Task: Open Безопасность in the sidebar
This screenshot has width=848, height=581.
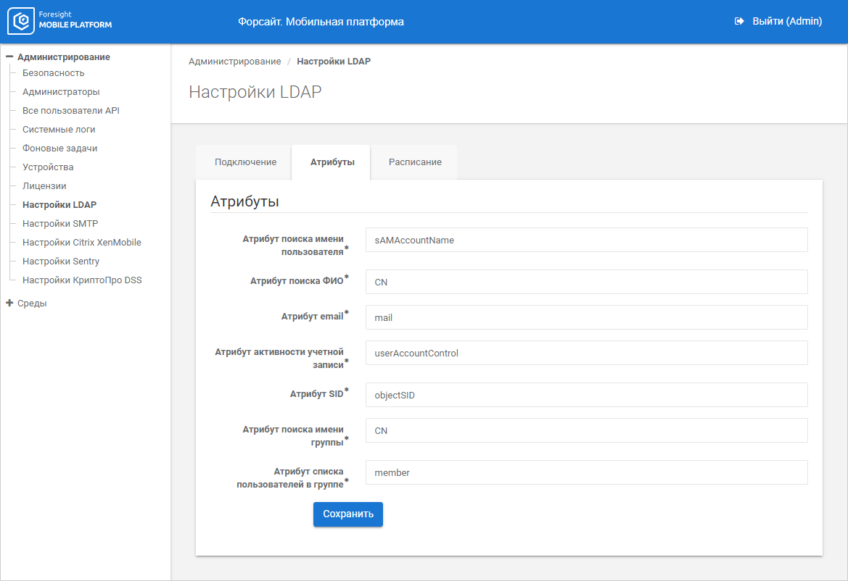Action: (53, 73)
